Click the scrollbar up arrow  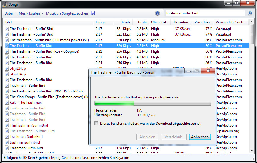251,21
